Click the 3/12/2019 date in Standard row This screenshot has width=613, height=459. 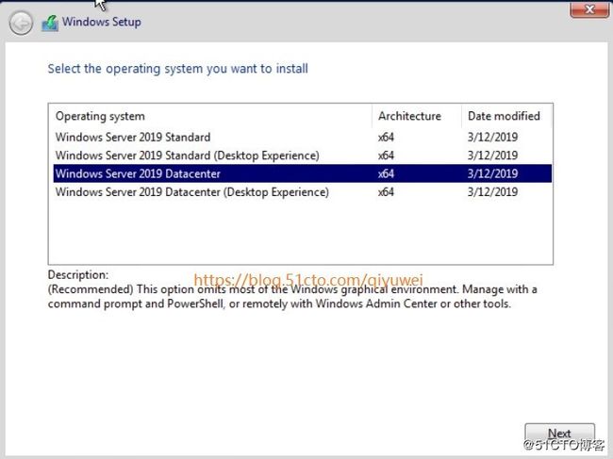coord(492,137)
